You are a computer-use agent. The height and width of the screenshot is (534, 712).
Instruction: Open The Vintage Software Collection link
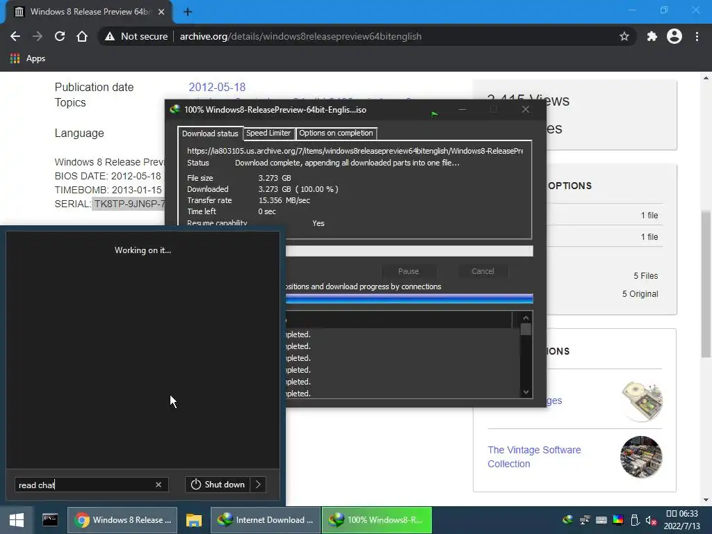tap(534, 457)
